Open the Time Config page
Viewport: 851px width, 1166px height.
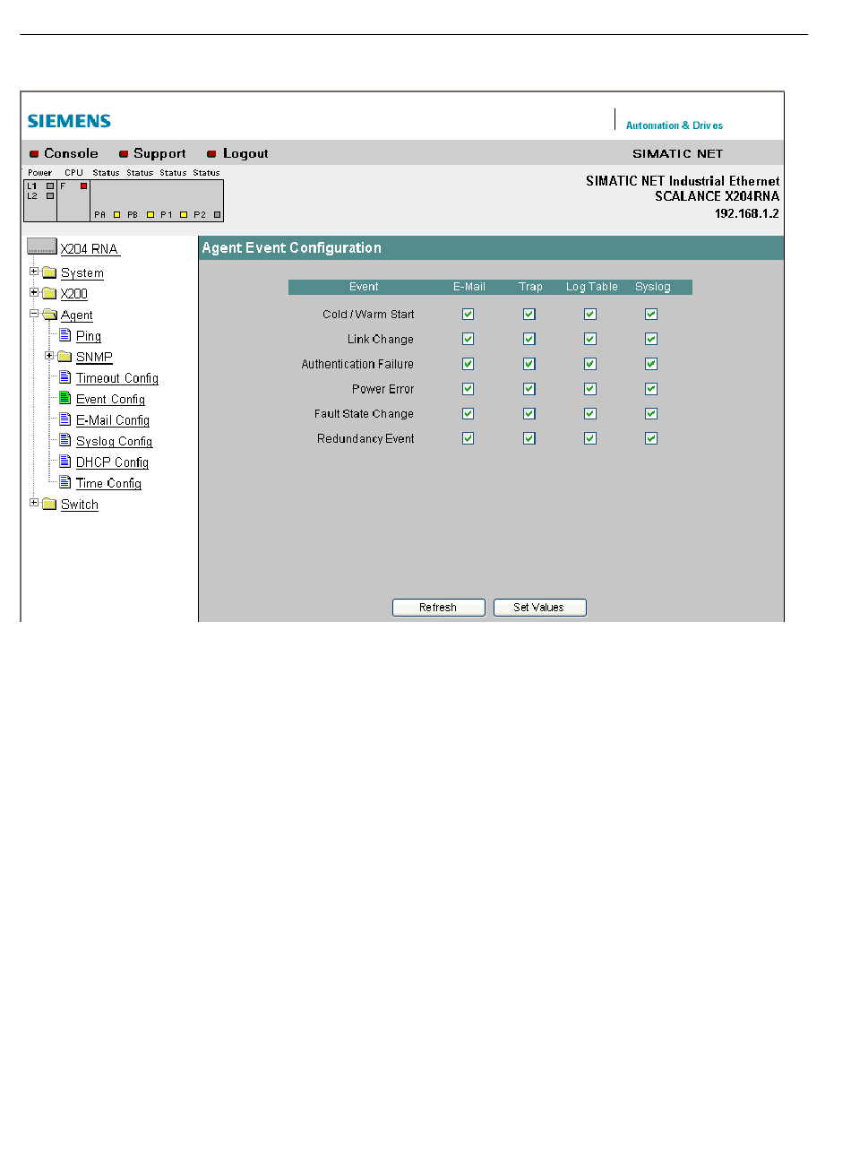108,483
